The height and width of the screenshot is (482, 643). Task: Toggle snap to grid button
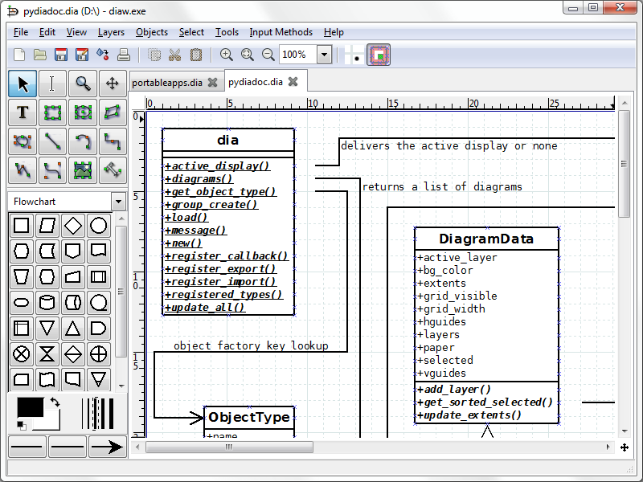pyautogui.click(x=354, y=55)
